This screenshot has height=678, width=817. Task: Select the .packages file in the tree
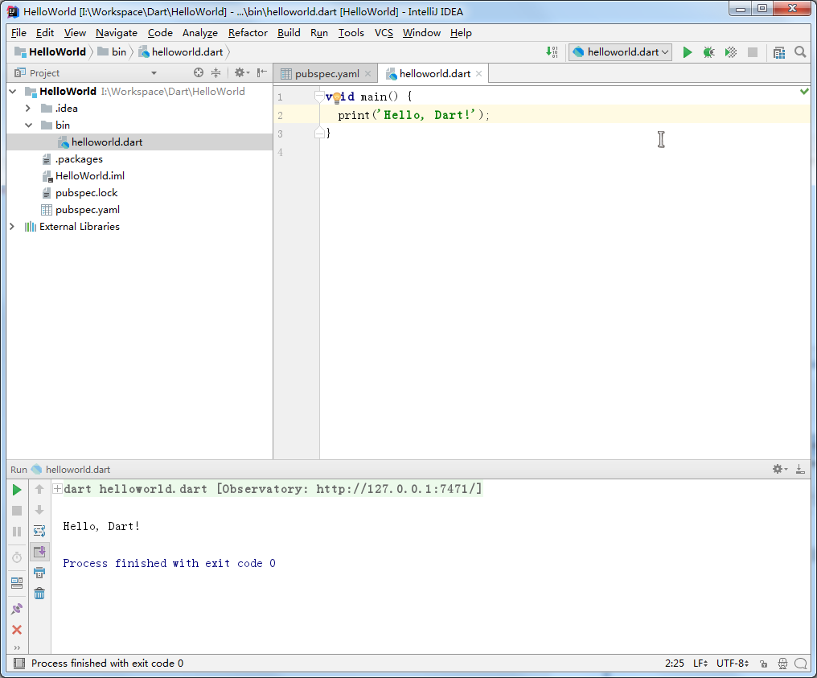(x=79, y=159)
